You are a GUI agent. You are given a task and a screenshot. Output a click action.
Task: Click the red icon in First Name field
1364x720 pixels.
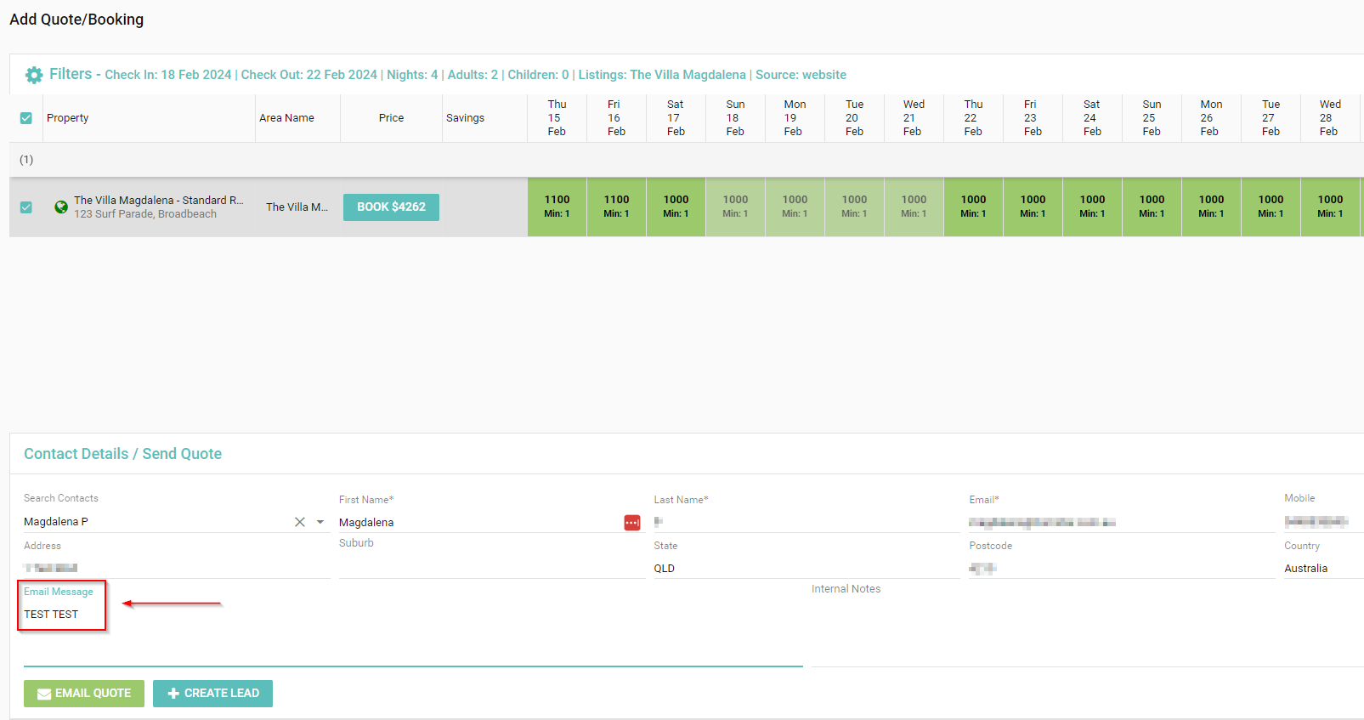(x=632, y=523)
